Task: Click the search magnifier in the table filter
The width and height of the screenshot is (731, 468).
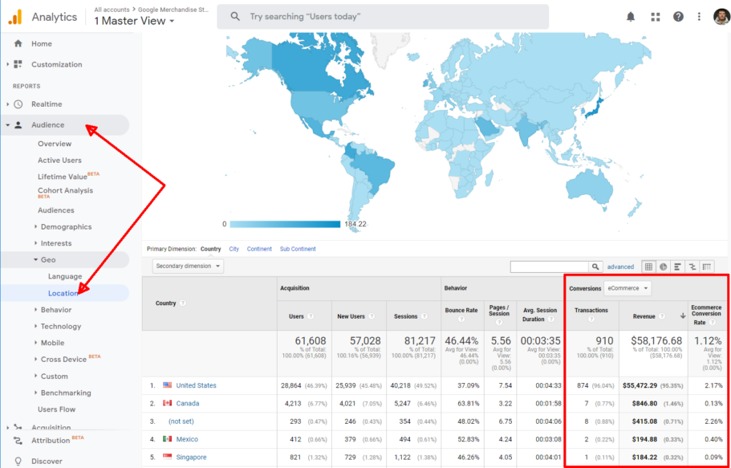Action: pos(595,266)
